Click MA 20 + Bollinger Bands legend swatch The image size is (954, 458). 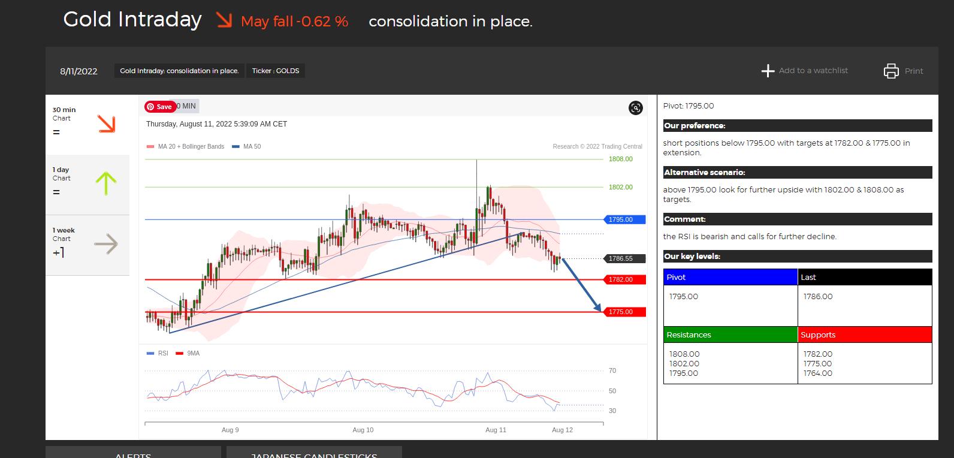coord(150,146)
